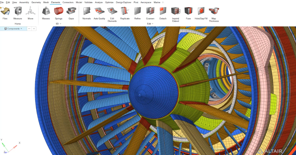Open the Design Explorer ribbon tab
The image size is (296, 155).
click(x=124, y=2)
